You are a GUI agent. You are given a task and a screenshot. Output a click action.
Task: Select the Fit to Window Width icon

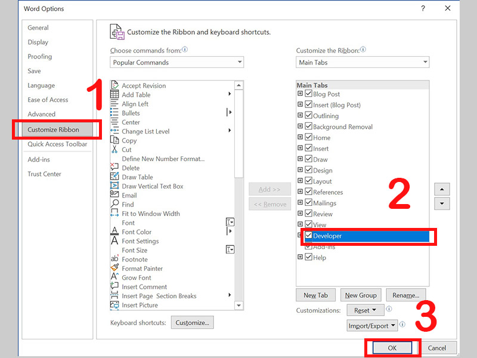pos(114,213)
